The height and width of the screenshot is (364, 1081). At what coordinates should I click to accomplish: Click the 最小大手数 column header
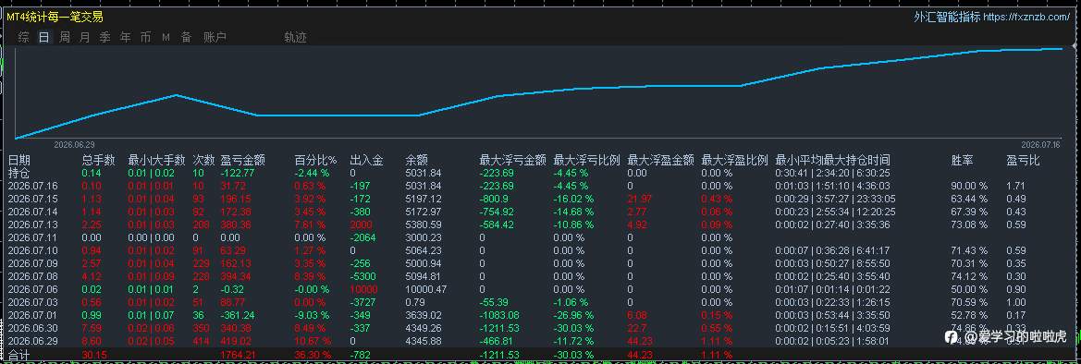[x=156, y=161]
